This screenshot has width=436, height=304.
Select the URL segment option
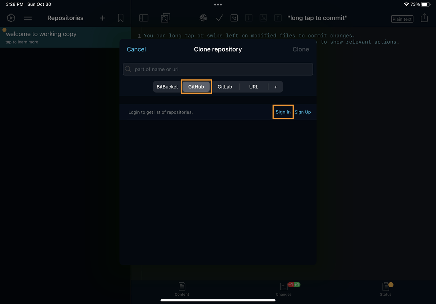(254, 87)
